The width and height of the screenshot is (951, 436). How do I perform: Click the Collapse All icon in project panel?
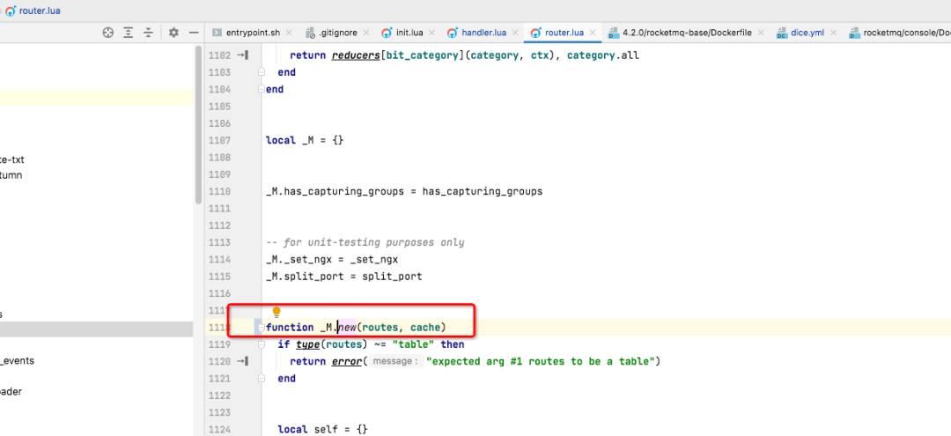(x=148, y=33)
